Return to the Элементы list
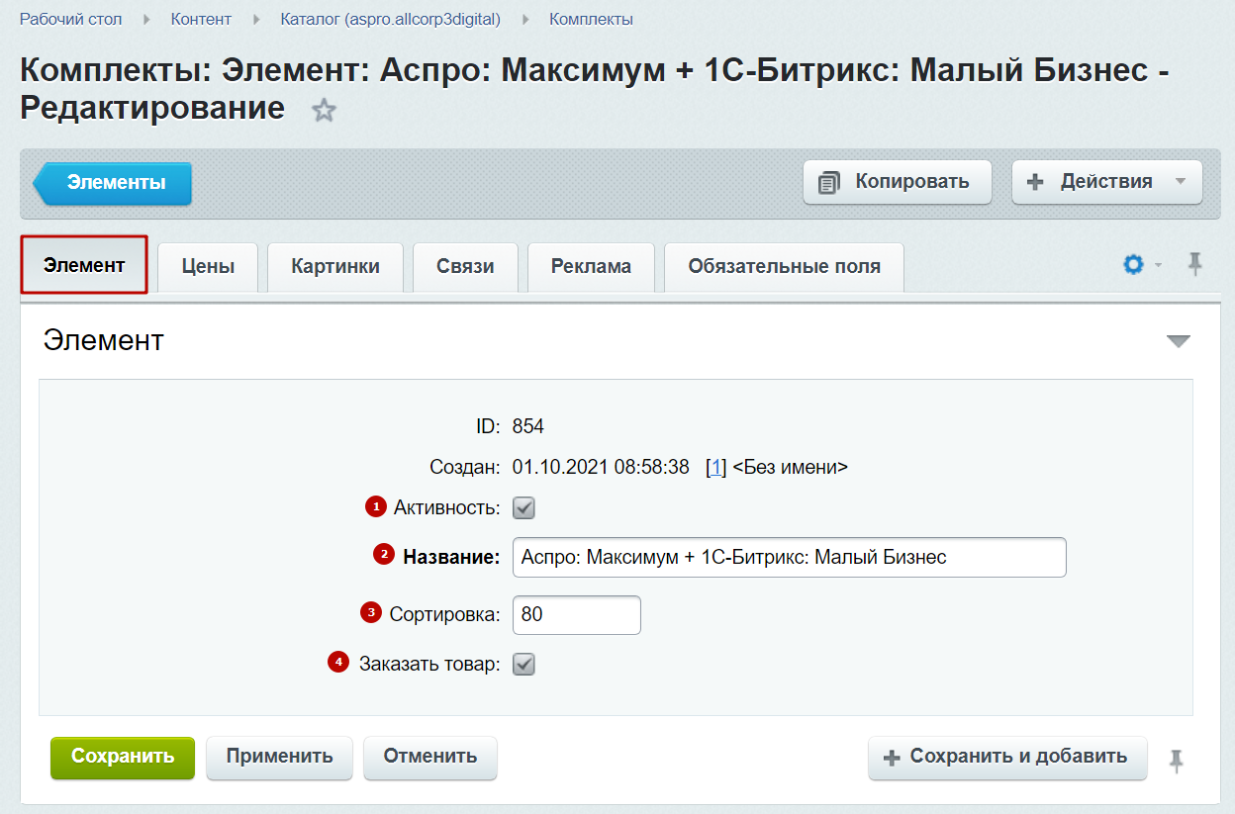 coord(113,183)
